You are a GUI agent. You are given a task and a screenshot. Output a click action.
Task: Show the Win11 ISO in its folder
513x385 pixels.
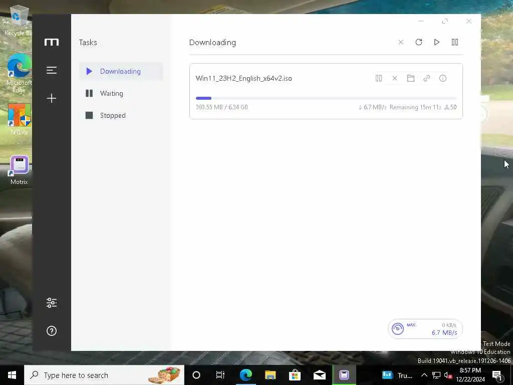(411, 78)
